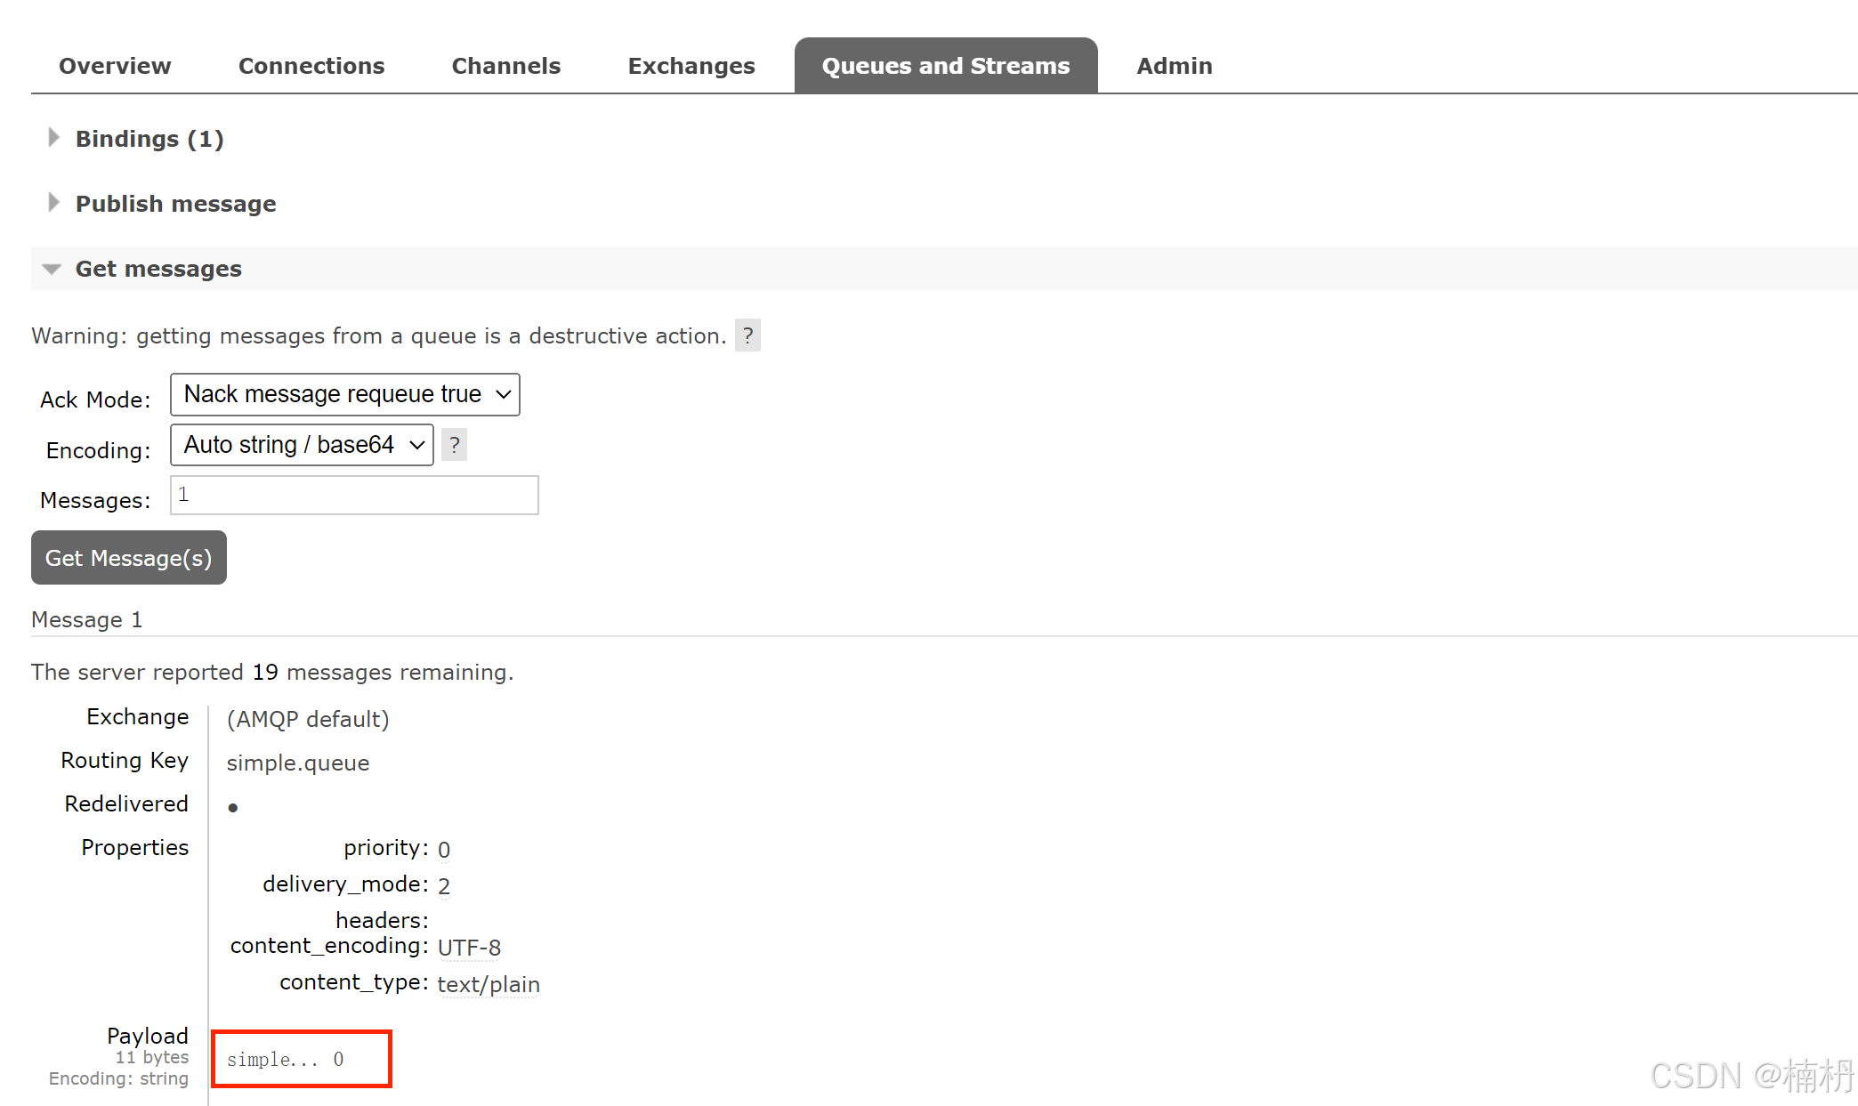Click the (AMQP default) exchange value
1858x1106 pixels.
[307, 719]
